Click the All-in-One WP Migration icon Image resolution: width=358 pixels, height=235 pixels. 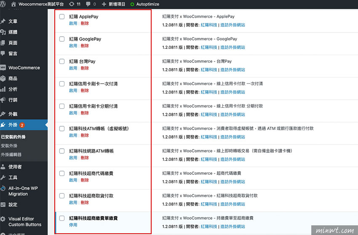pos(3,188)
